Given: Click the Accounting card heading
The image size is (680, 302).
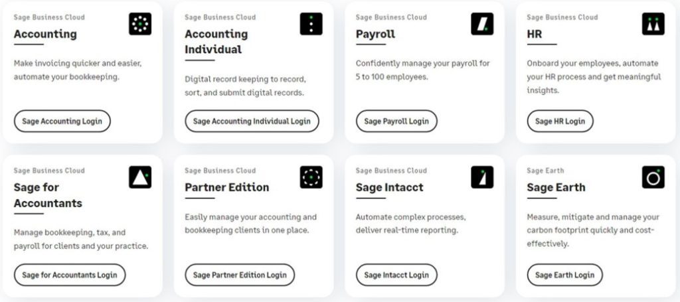Looking at the screenshot, I should [45, 35].
